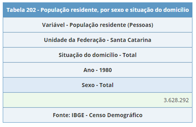Click the Fonte: IBGE - Censo Demográfico footer
Screen dimensions: 196x127
tap(98, 115)
